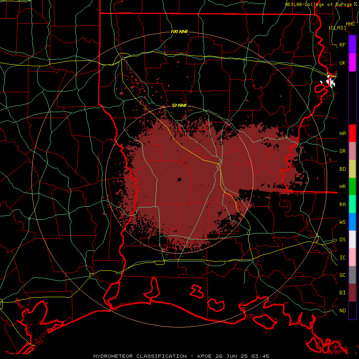Click the ND legend label

pos(342,310)
